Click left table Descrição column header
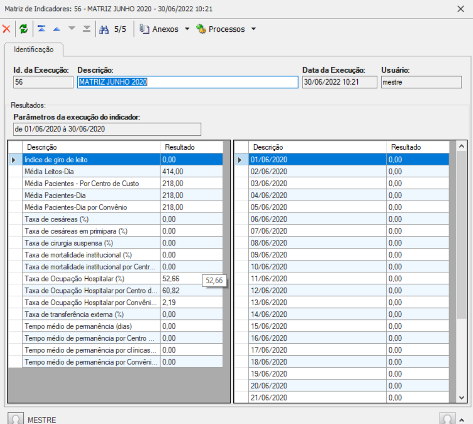473x424 pixels. [91, 147]
